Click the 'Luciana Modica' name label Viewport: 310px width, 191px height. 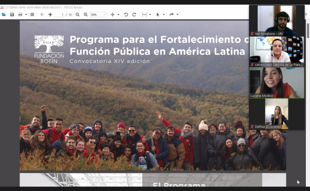pos(261,96)
